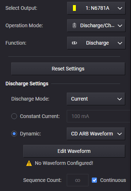Image resolution: width=131 pixels, height=191 pixels.
Task: Click the battery icon in Operation Mode
Action: (x=74, y=25)
